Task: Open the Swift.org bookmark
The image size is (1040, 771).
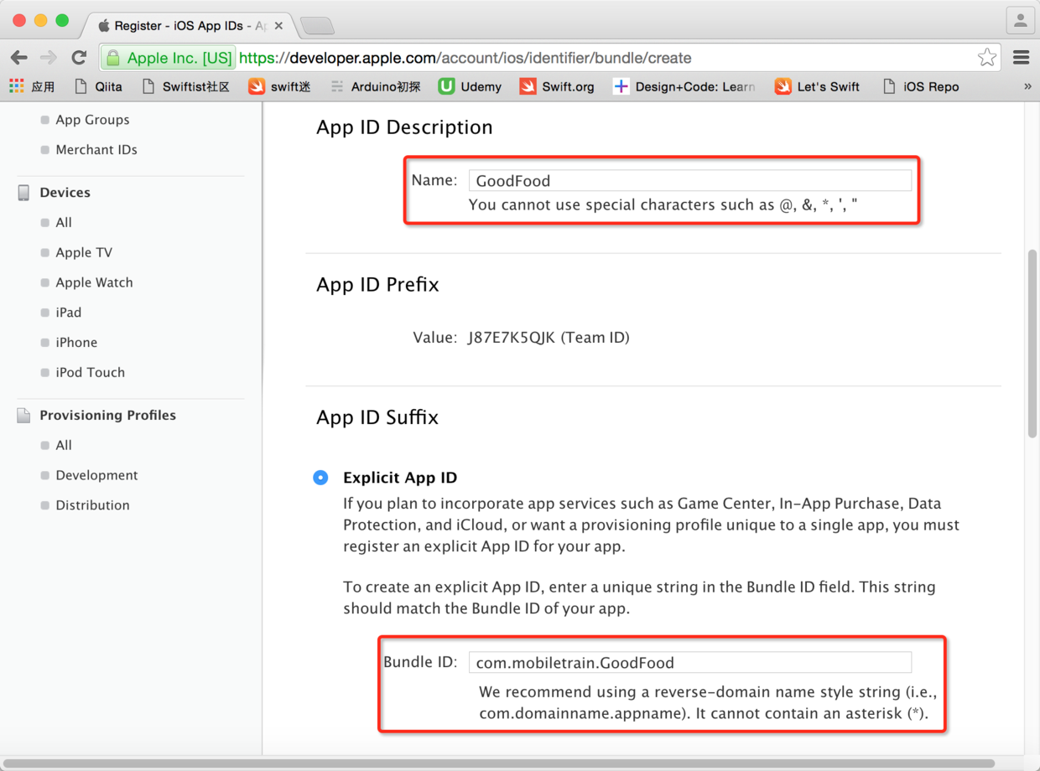Action: 557,86
